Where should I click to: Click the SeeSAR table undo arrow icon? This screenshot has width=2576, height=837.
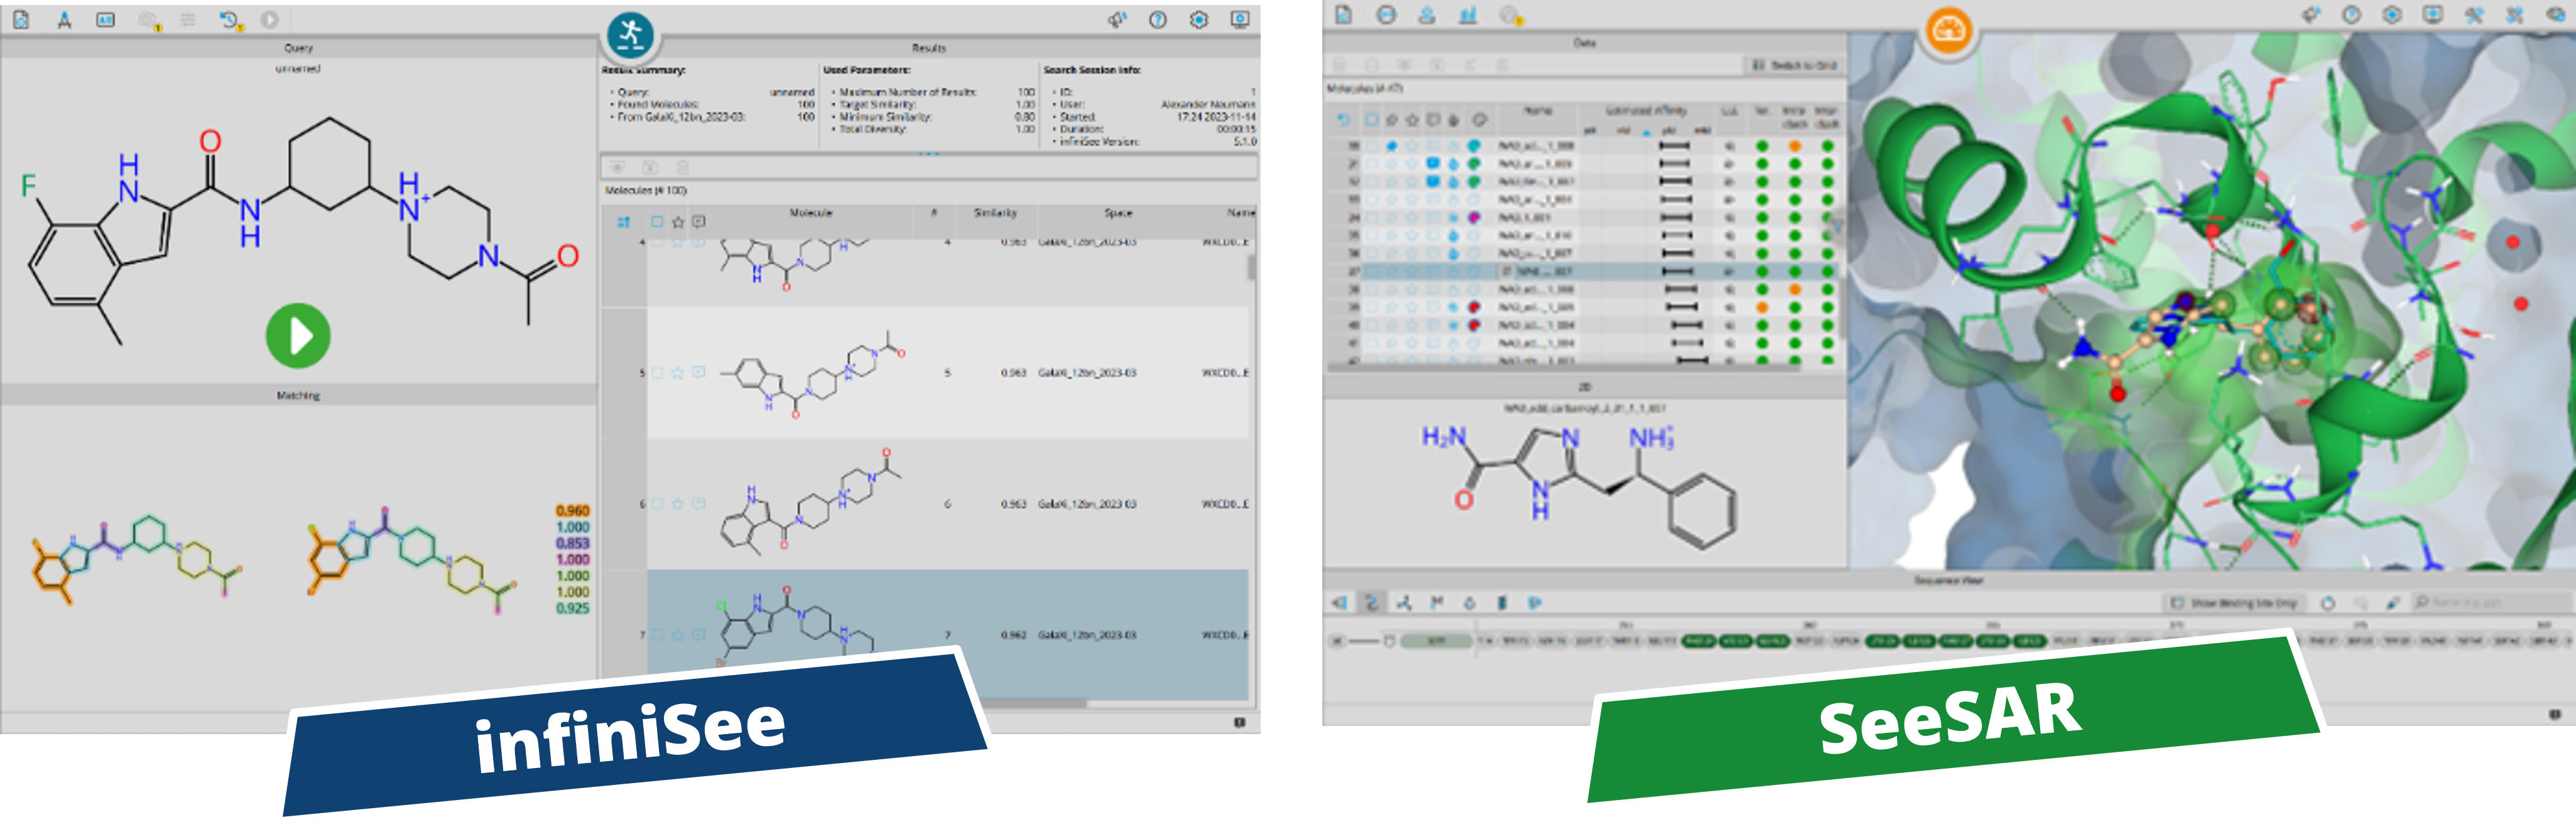[x=1344, y=120]
